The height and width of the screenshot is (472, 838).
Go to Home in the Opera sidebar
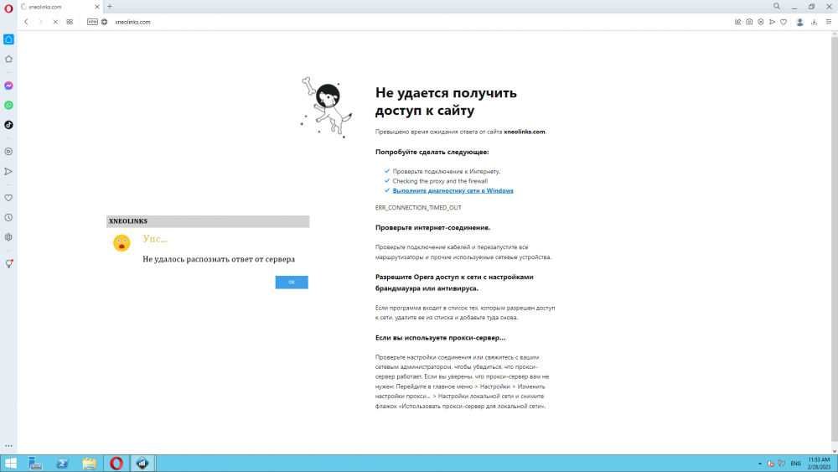pyautogui.click(x=8, y=39)
